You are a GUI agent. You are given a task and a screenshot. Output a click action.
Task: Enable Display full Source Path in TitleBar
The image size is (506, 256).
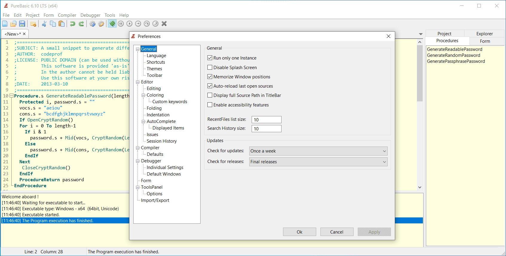pos(210,95)
